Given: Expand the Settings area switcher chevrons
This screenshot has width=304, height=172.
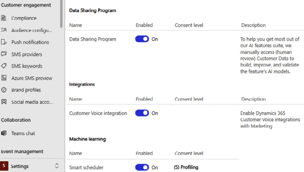Looking at the screenshot, I should click(x=57, y=166).
